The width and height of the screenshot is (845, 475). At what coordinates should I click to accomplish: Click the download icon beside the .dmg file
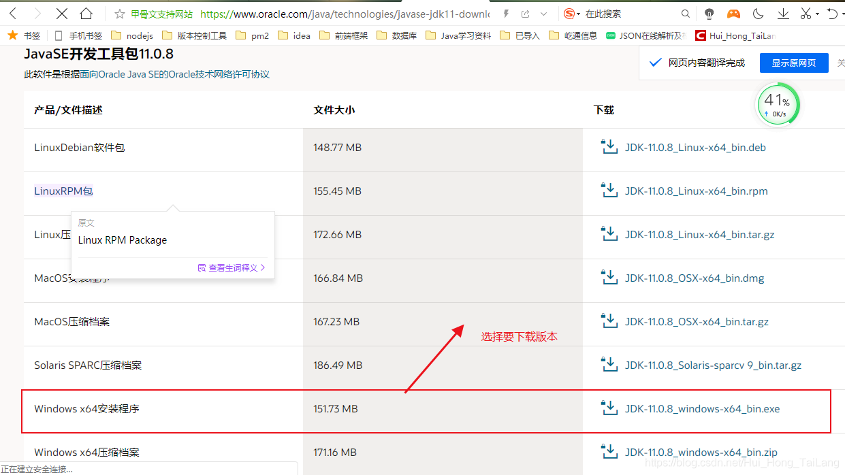pos(609,277)
